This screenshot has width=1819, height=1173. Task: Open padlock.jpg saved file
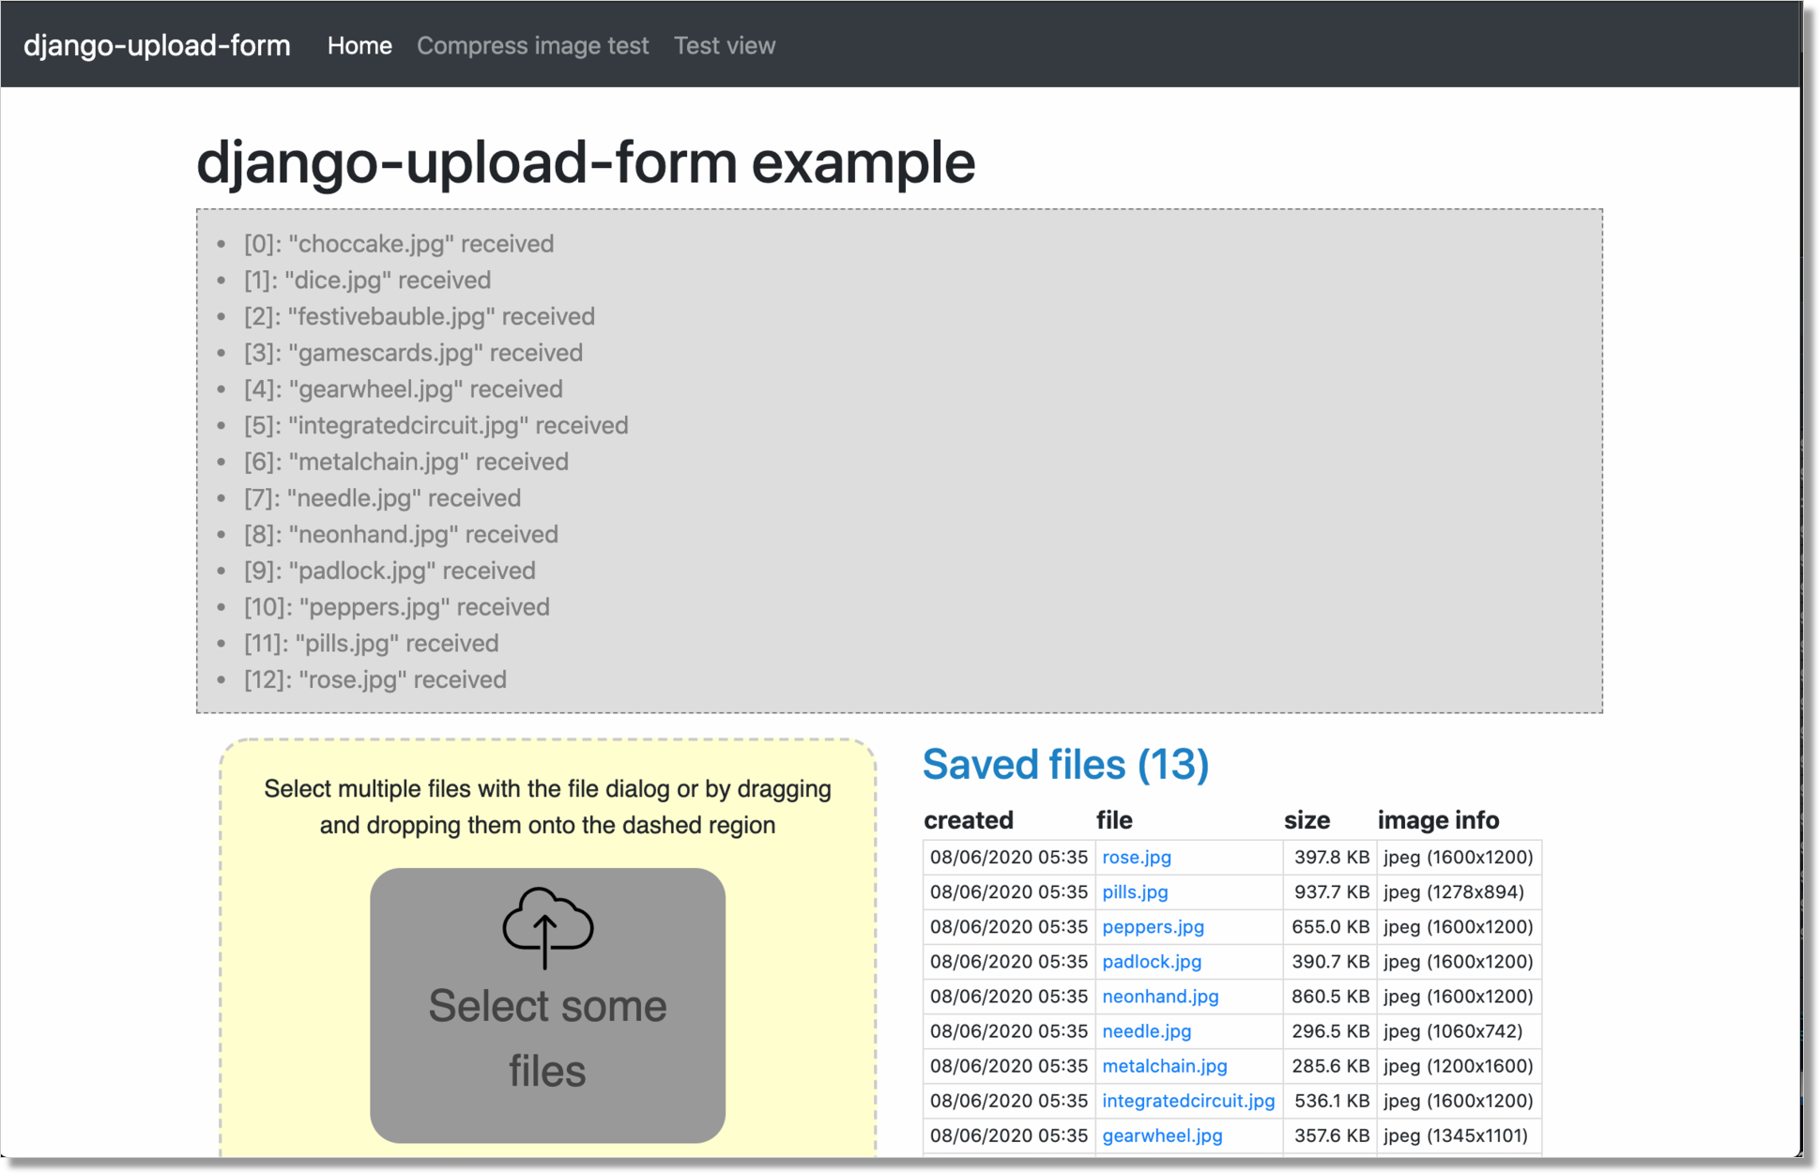click(1151, 961)
